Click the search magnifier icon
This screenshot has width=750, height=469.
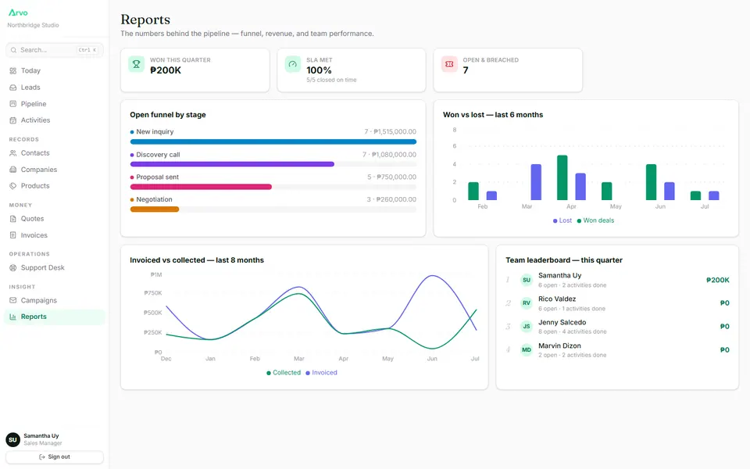tap(14, 50)
